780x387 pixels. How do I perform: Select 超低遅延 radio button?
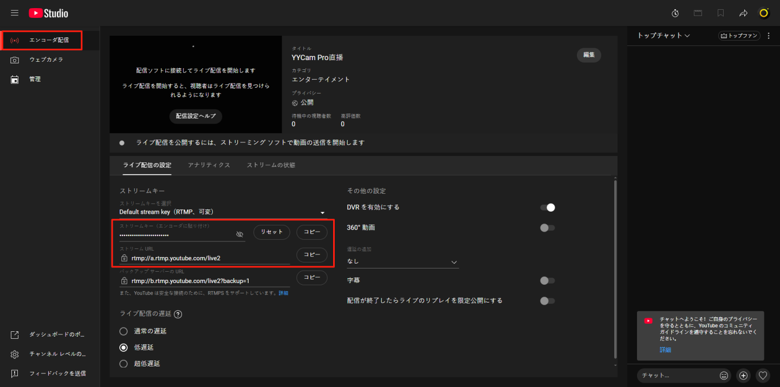coord(124,364)
